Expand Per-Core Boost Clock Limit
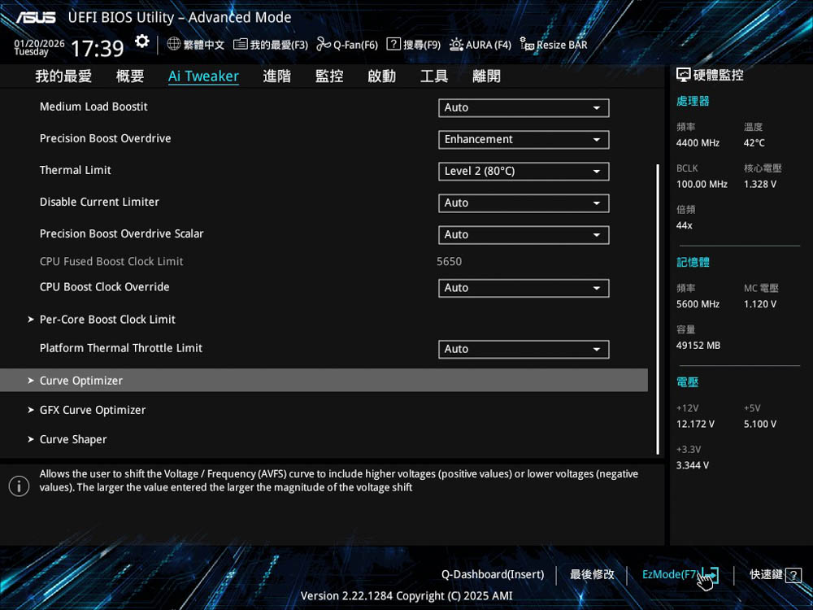 pos(107,320)
